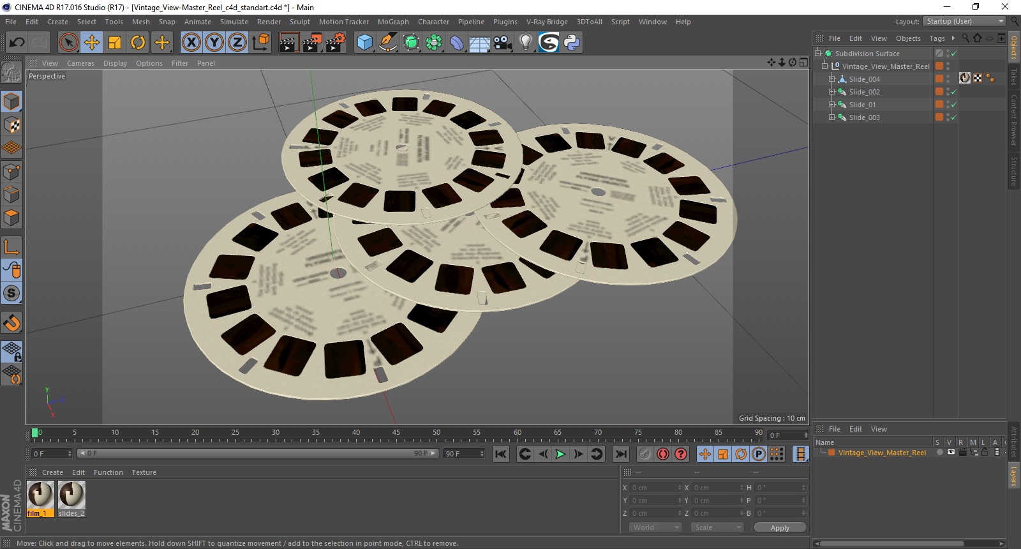Collapse the Subdivision Surface tree item

pos(817,53)
